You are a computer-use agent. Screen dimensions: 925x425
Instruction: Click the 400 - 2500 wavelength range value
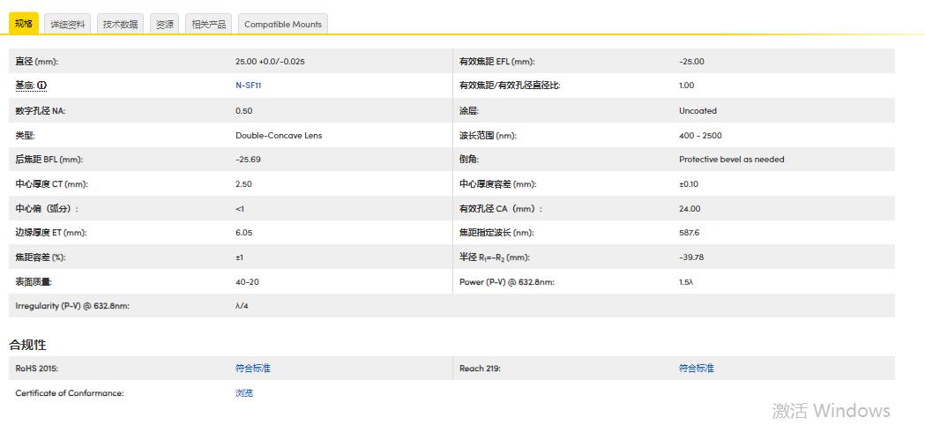click(x=700, y=136)
